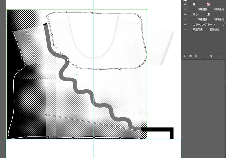Toggle visibility of the opacity row under 塗り

(x=185, y=19)
